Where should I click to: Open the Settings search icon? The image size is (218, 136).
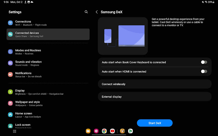[86, 12]
